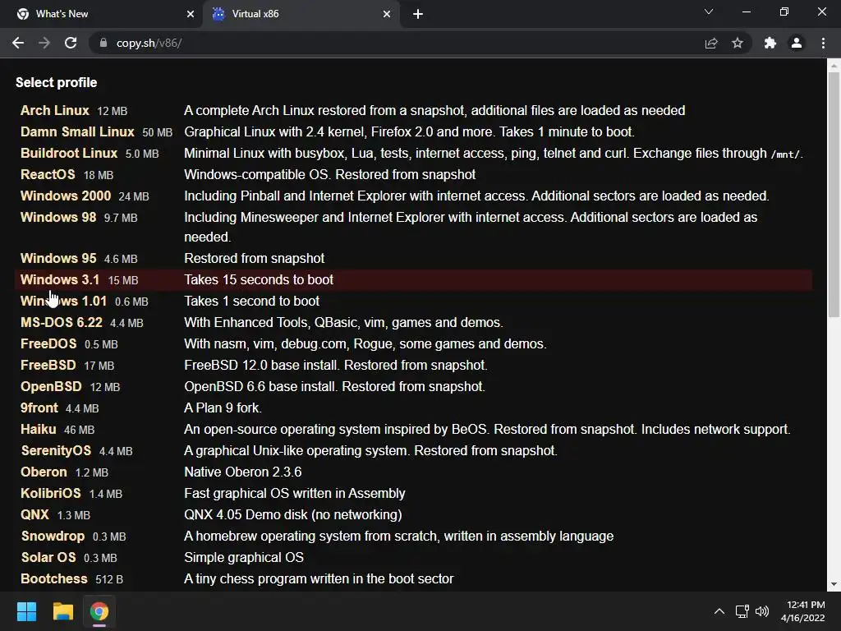Open the MS-DOS 6.22 profile
Screen dimensions: 841x631
pyautogui.click(x=61, y=323)
